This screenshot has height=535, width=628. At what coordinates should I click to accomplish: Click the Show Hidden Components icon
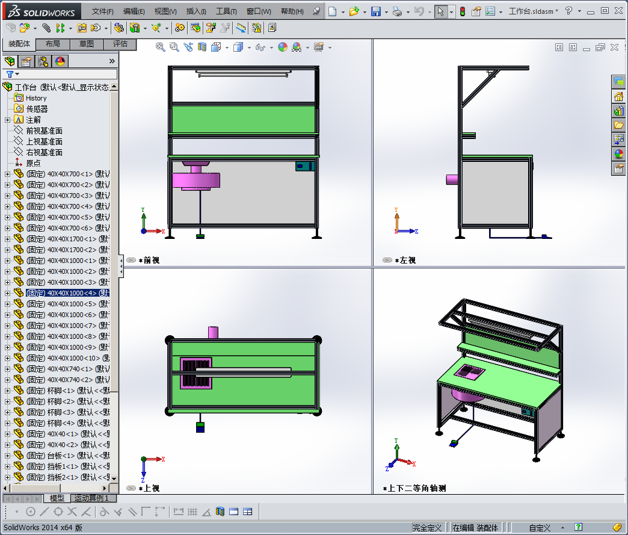[x=119, y=28]
